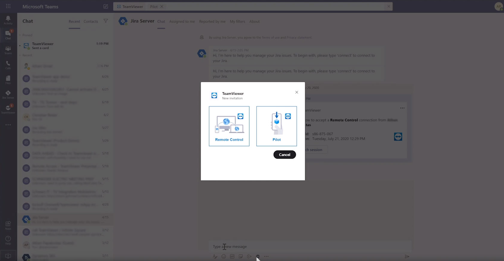This screenshot has height=261, width=504.
Task: Open Files in Teams sidebar
Action: click(8, 80)
